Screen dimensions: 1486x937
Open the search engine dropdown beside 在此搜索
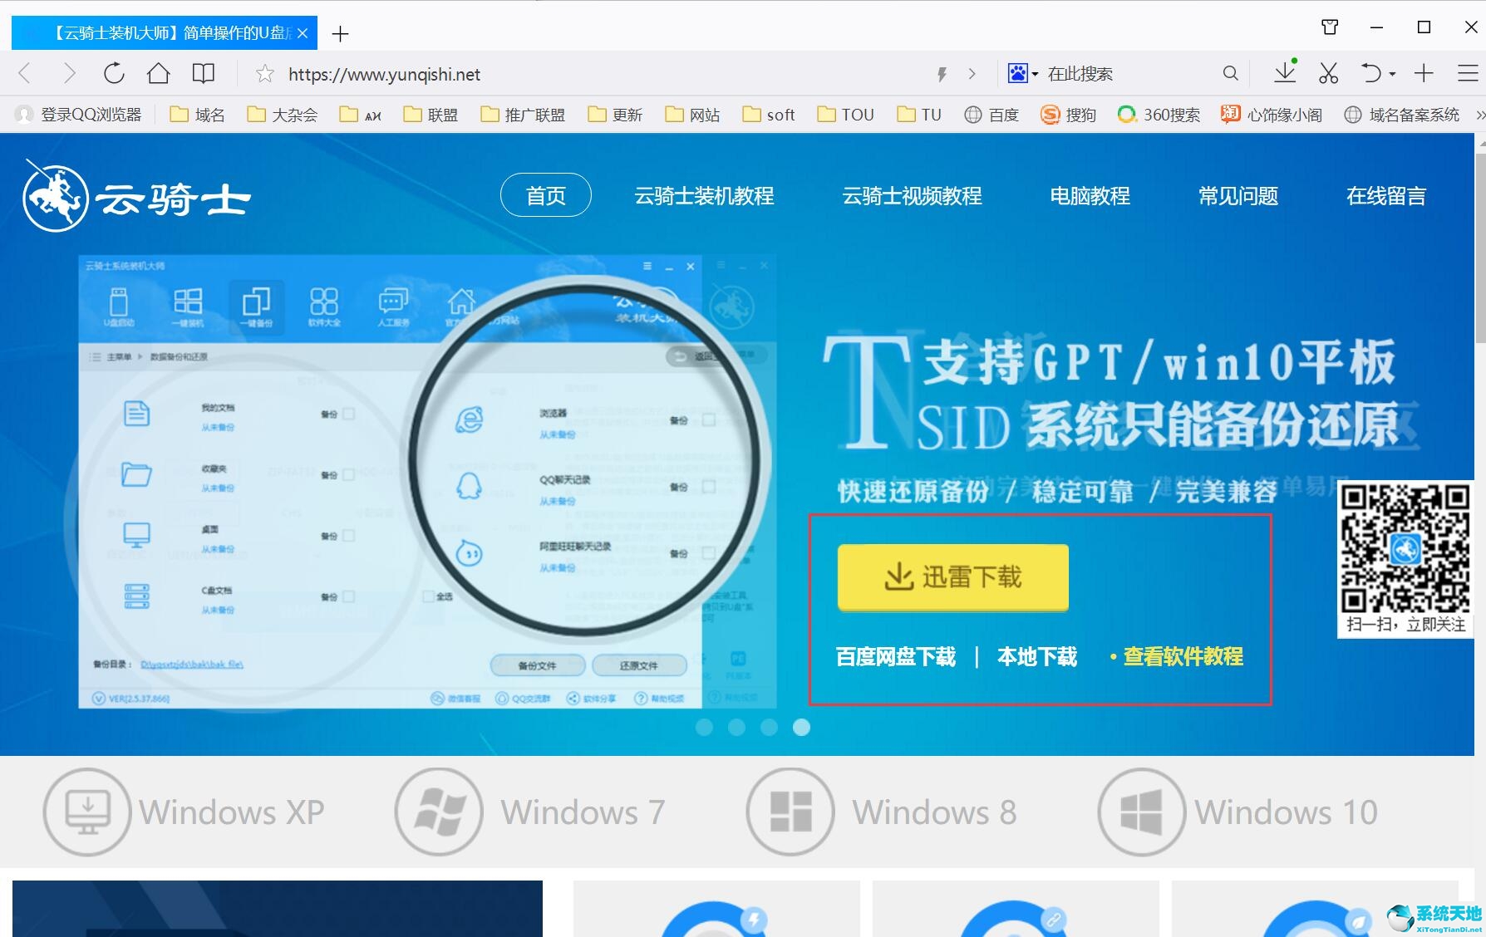(x=1036, y=73)
